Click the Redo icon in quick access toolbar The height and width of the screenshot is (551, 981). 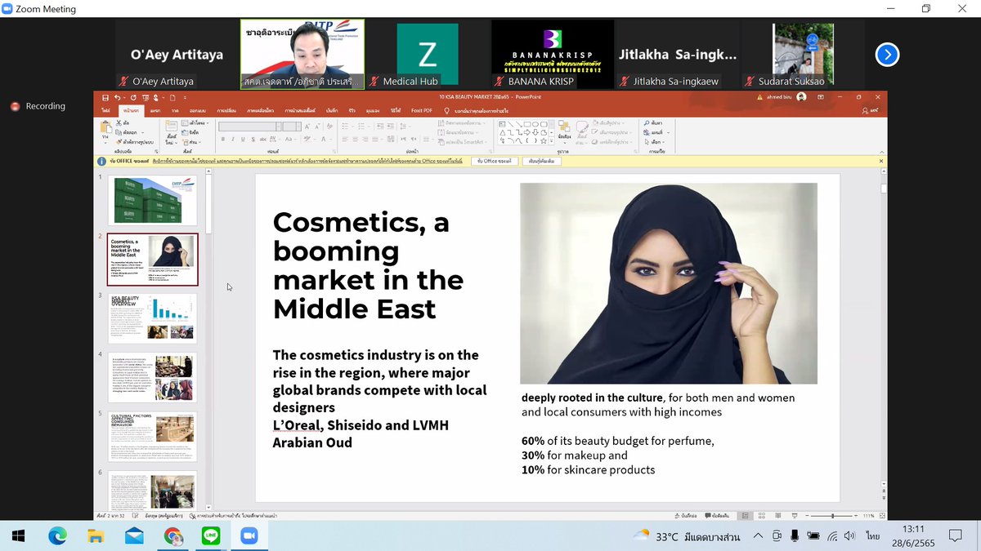[132, 97]
